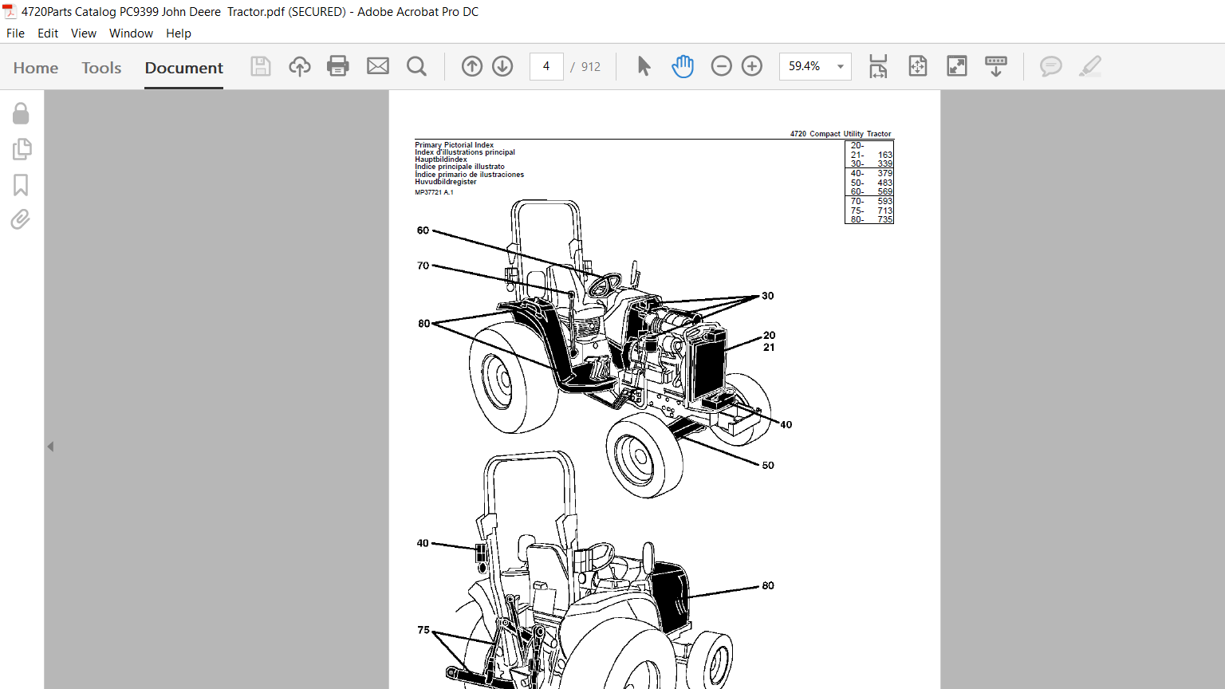This screenshot has width=1225, height=689.
Task: Click the 'Hauptbildindex' line
Action: 441,159
